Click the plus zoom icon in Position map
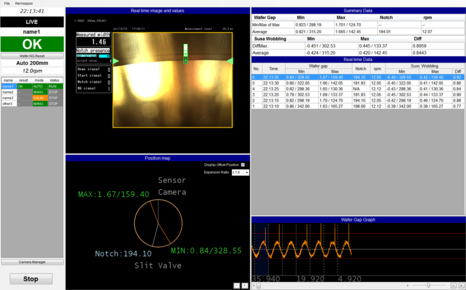466x290 pixels. click(x=244, y=285)
